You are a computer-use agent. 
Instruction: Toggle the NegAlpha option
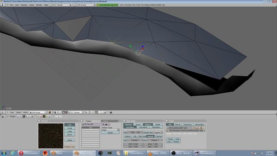coord(156,127)
